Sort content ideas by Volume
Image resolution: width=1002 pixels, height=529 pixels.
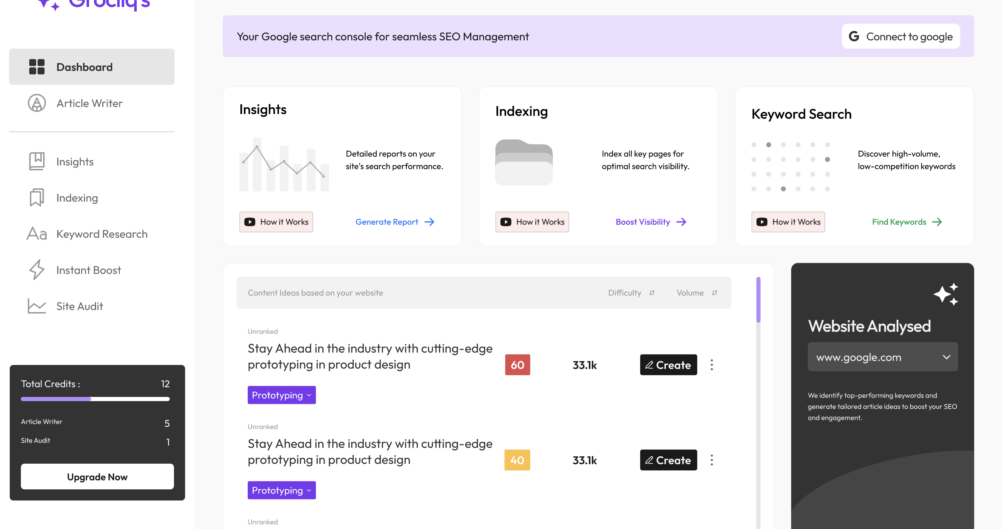point(714,293)
